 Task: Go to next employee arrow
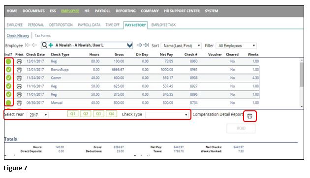coord(139,45)
